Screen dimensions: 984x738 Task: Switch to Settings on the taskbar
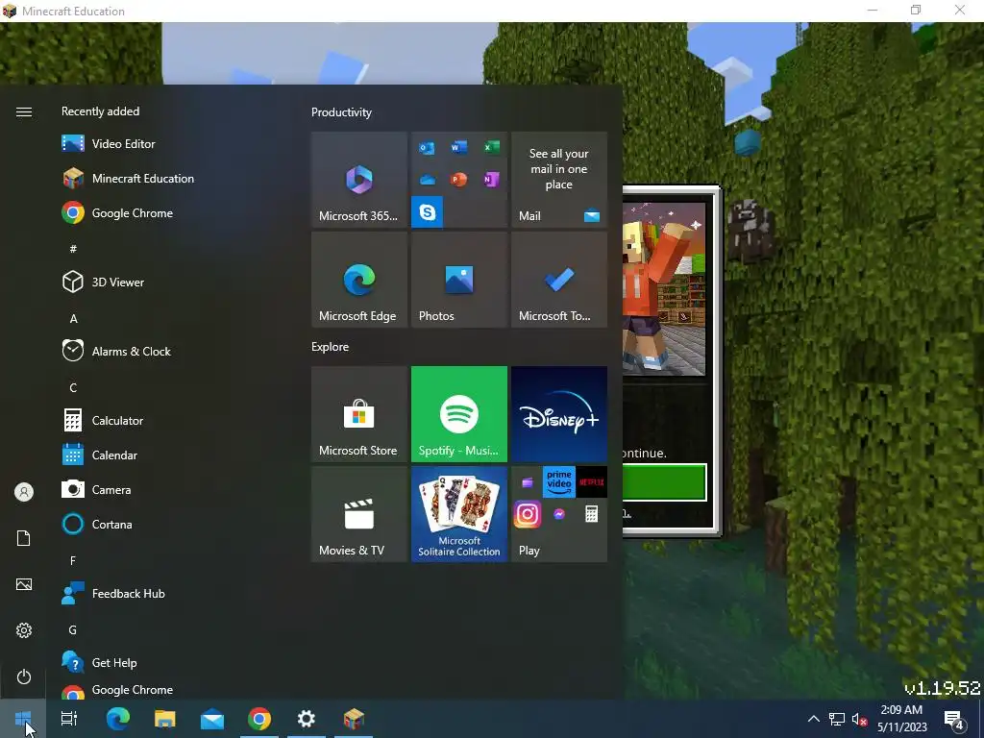307,719
